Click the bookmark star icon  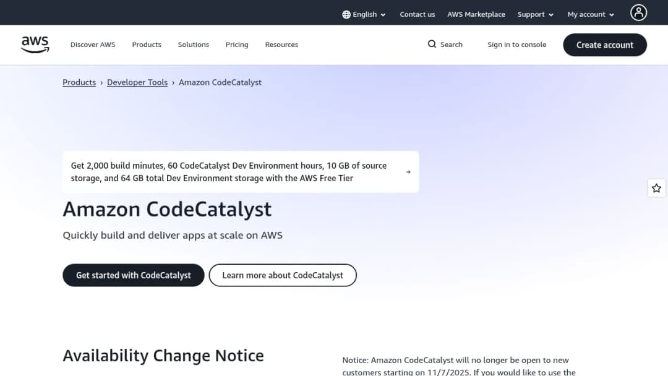[656, 188]
